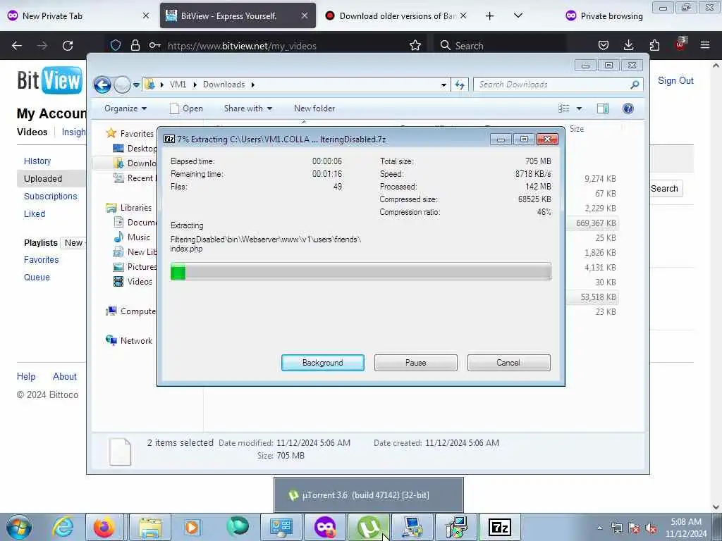Select Desktop in the navigation pane
The width and height of the screenshot is (722, 541).
pos(135,148)
